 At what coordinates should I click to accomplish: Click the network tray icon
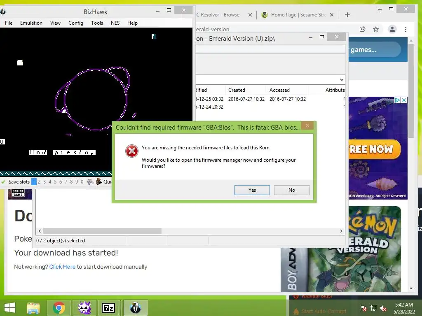coord(373,308)
